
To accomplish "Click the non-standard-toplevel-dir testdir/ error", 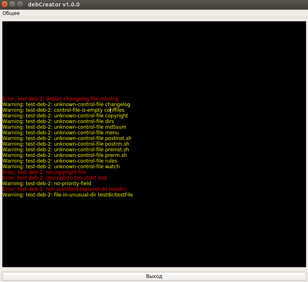I will pyautogui.click(x=65, y=189).
